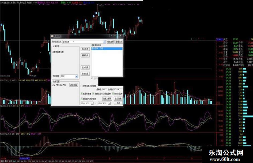The height and width of the screenshot is (163, 253).
Task: Click the dialog title bar icon
Action: [52, 36]
